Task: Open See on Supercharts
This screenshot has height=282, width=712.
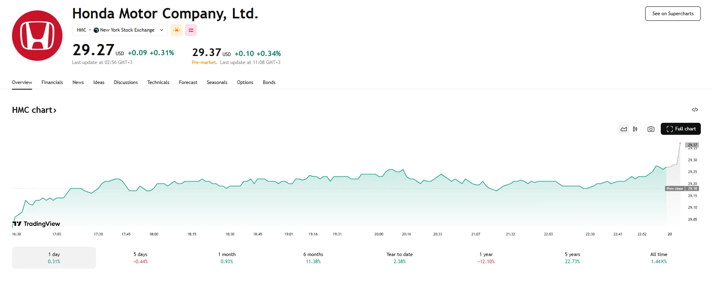Action: click(x=673, y=13)
